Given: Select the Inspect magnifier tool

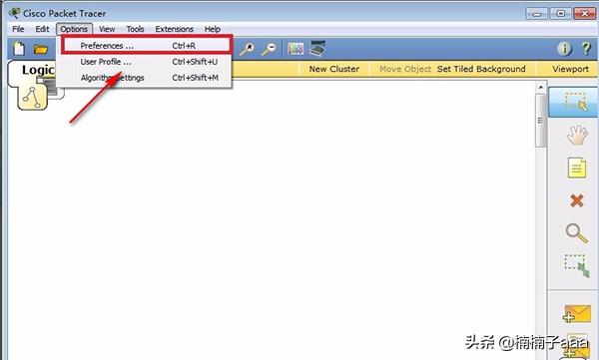Looking at the screenshot, I should (x=577, y=233).
